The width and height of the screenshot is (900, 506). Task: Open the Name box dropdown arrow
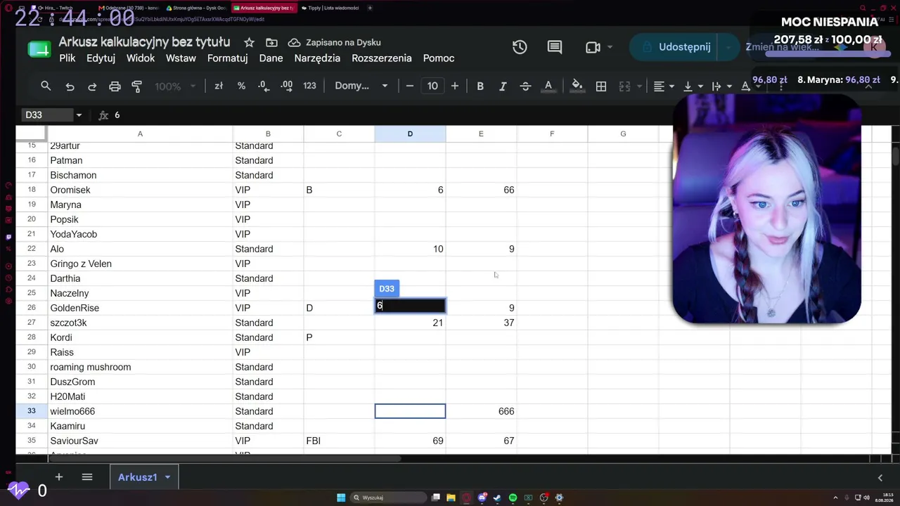click(x=79, y=115)
